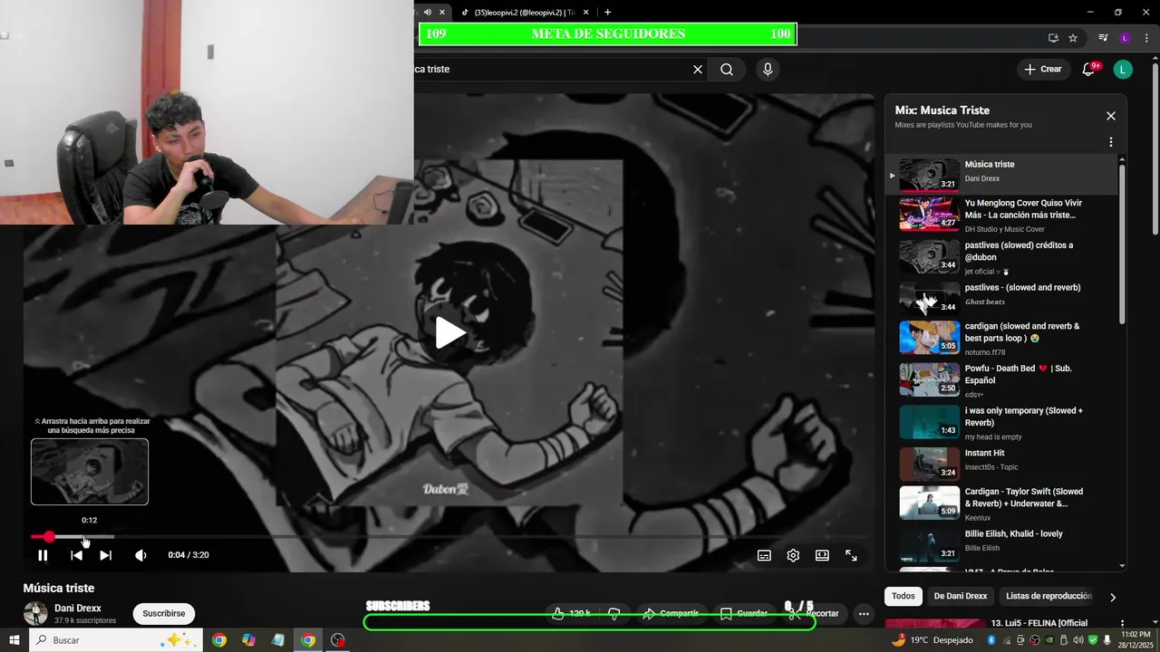Click the magnifier search button
Viewport: 1160px width, 652px height.
pos(727,69)
